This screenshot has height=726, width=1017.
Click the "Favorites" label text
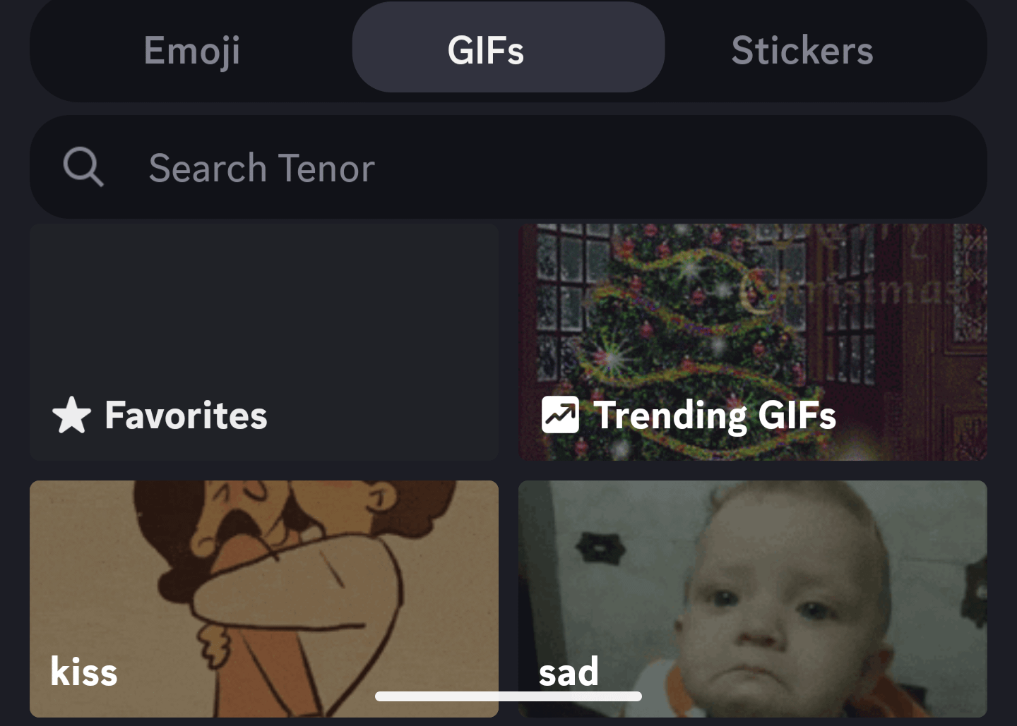[x=186, y=415]
